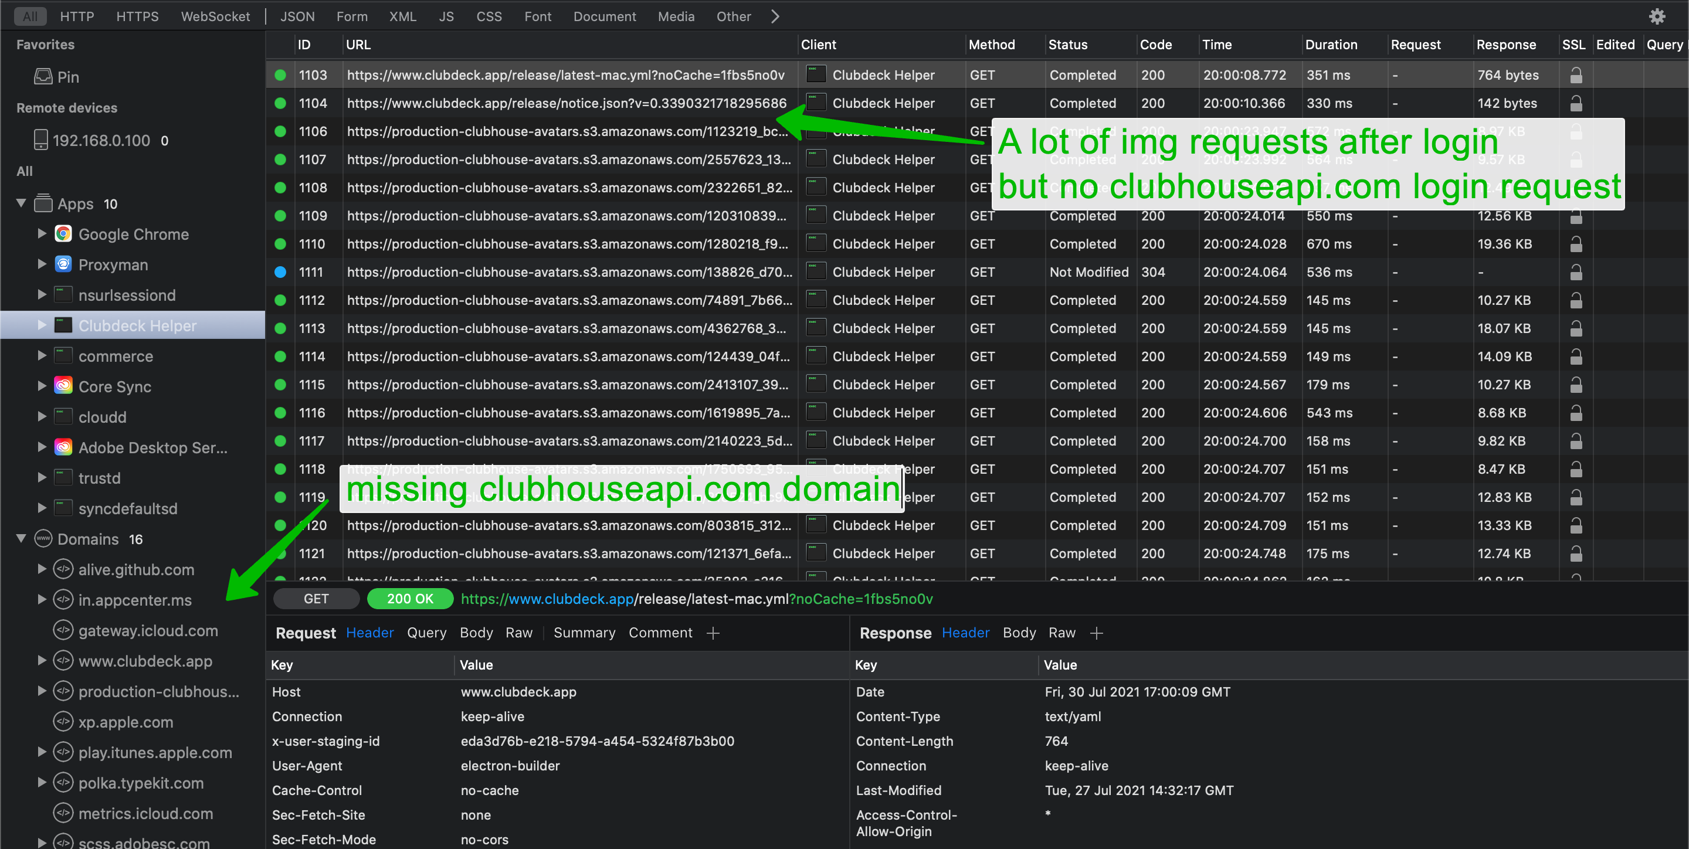
Task: Show more filter types with chevron
Action: 775,16
